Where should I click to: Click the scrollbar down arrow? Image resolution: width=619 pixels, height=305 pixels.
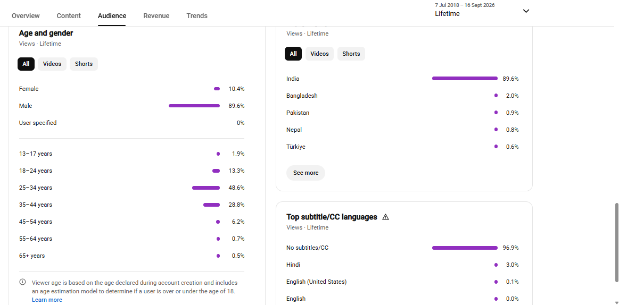coord(617,302)
